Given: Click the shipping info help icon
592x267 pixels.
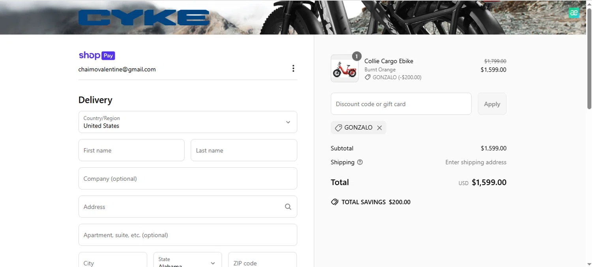Looking at the screenshot, I should coord(360,162).
